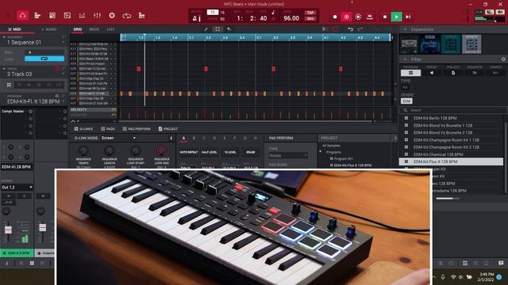Open the Q-LINKS tab
The height and width of the screenshot is (285, 508).
pyautogui.click(x=83, y=128)
